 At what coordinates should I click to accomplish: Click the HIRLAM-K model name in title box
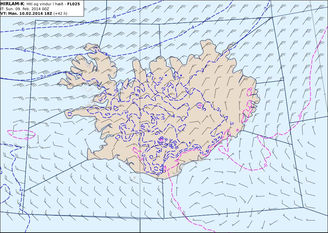(12, 4)
